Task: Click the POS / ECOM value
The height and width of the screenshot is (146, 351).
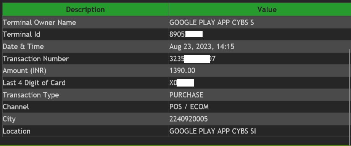Action: 189,107
